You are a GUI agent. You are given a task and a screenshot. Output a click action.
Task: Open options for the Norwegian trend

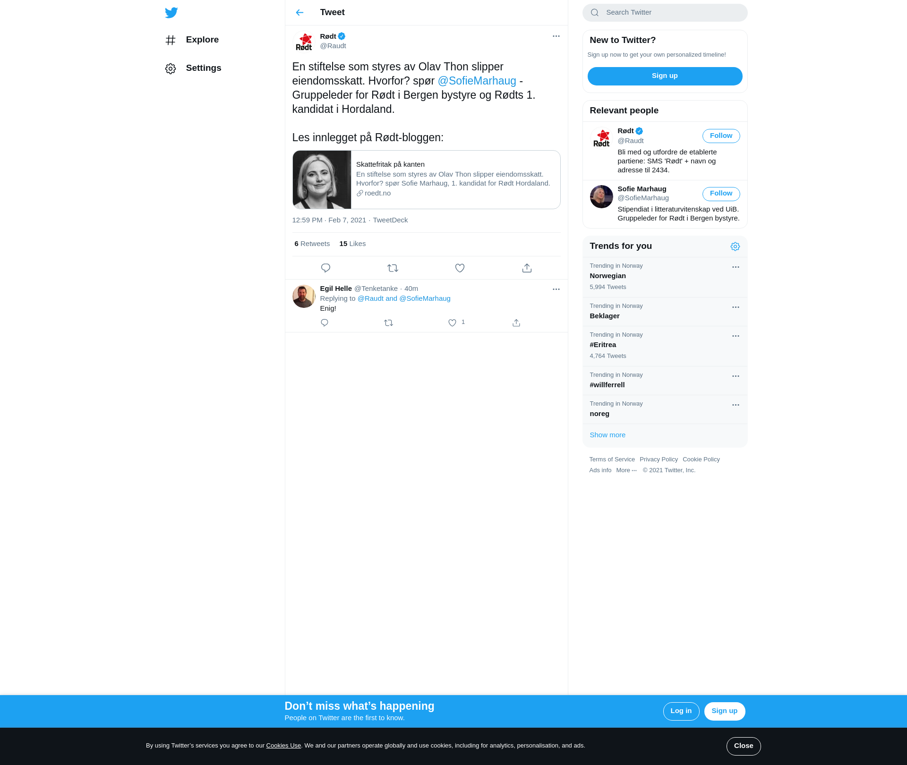click(x=736, y=267)
